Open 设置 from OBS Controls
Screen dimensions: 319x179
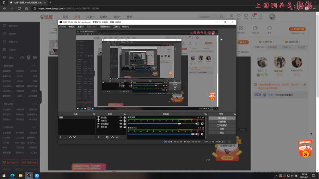(x=222, y=129)
